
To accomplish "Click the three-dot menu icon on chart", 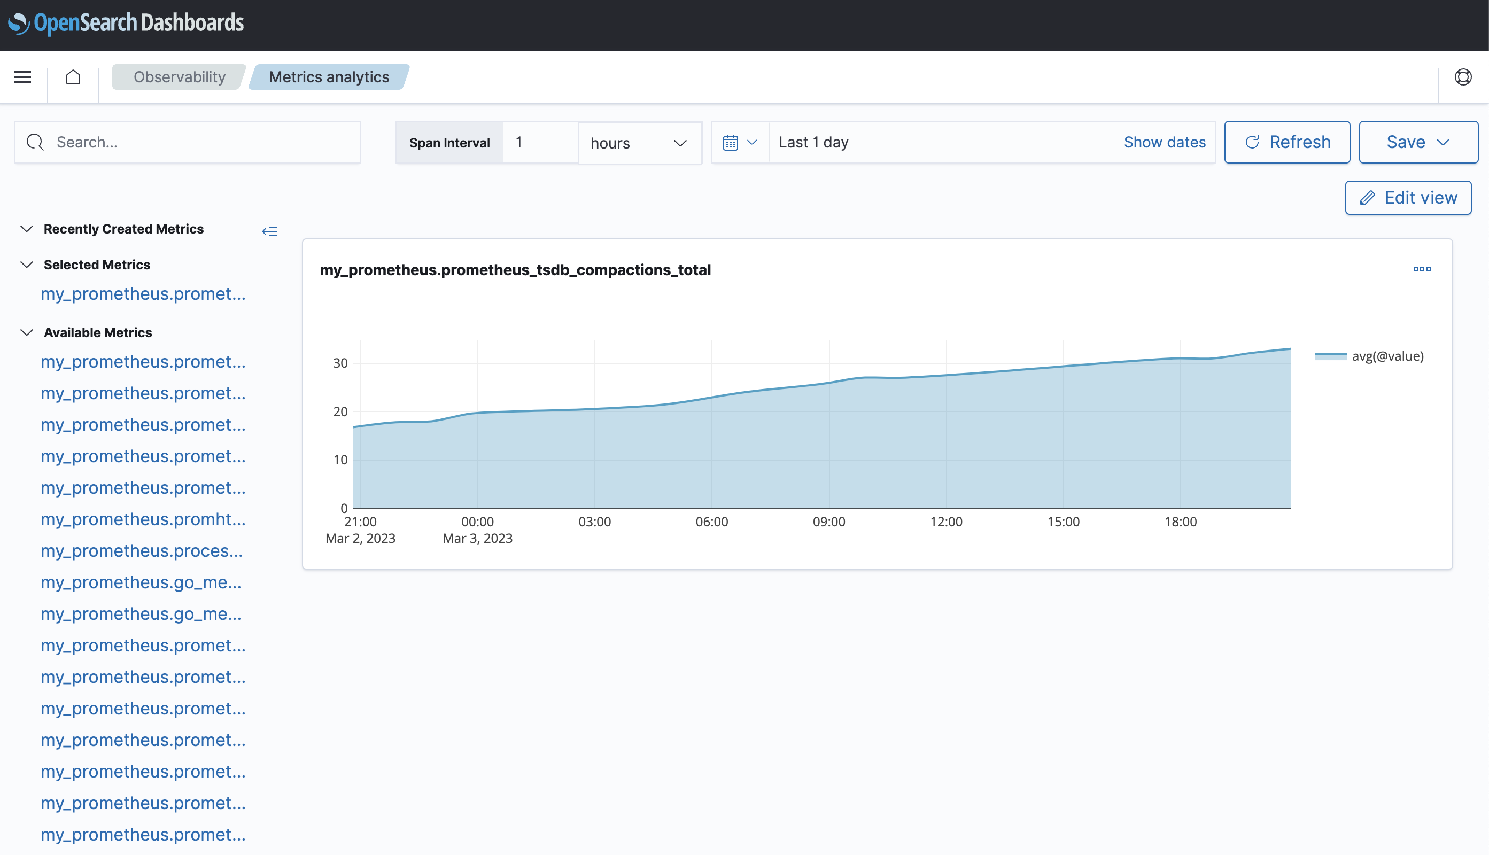I will 1422,269.
